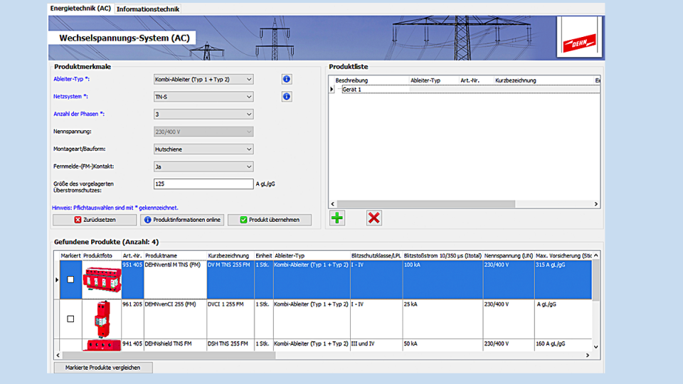Add device with green plus icon

[337, 218]
